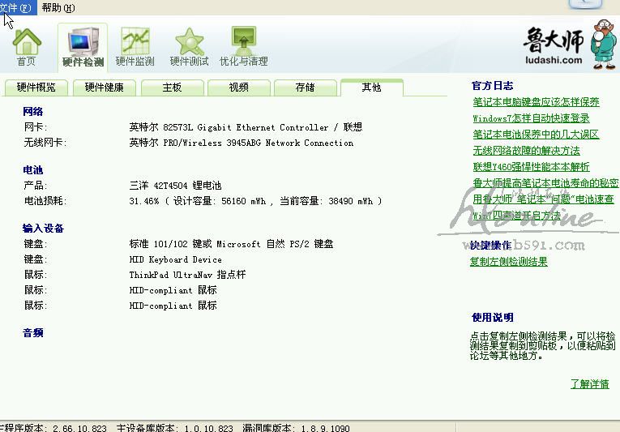Switch to the 视频 tab

click(x=239, y=88)
